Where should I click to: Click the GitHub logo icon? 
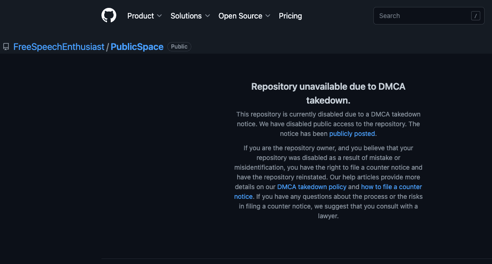(108, 15)
